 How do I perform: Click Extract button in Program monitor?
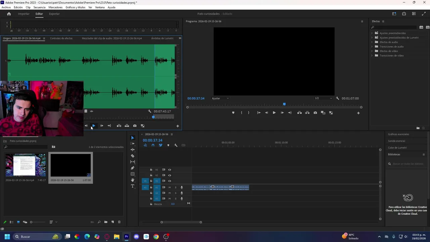(x=307, y=113)
